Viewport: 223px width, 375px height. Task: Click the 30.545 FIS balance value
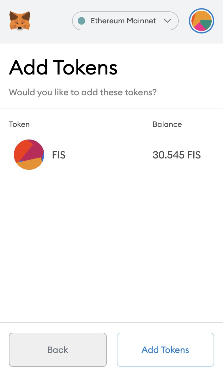(x=177, y=155)
